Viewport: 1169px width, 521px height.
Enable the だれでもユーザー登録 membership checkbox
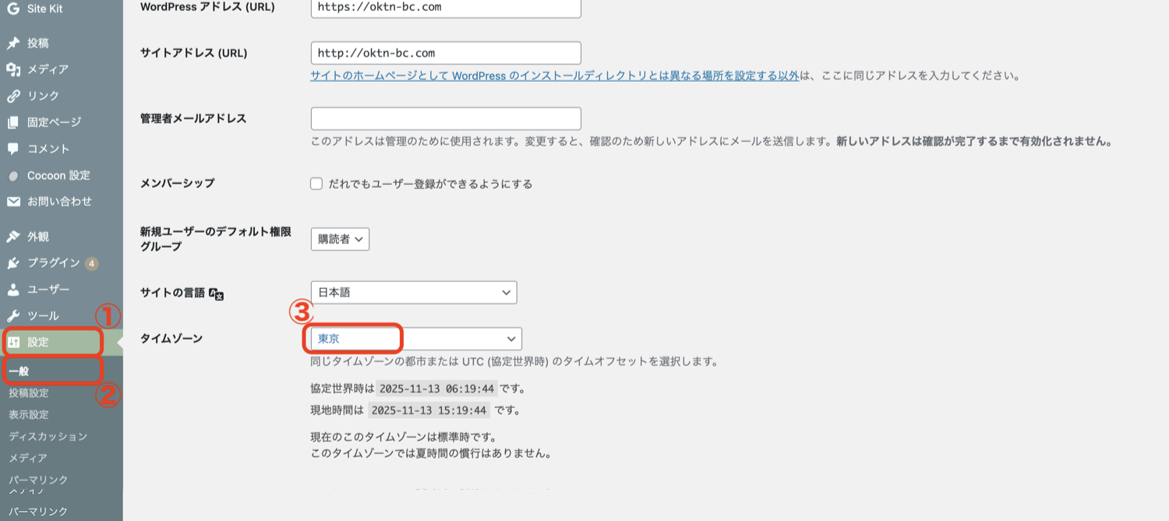click(316, 184)
